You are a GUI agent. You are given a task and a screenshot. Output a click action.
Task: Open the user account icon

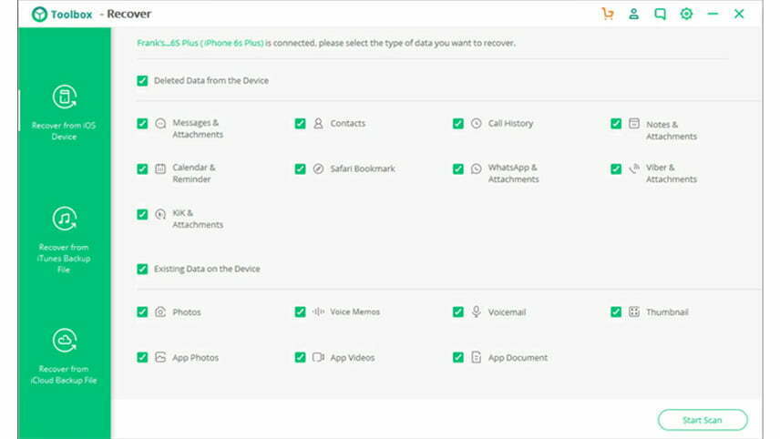pos(634,14)
